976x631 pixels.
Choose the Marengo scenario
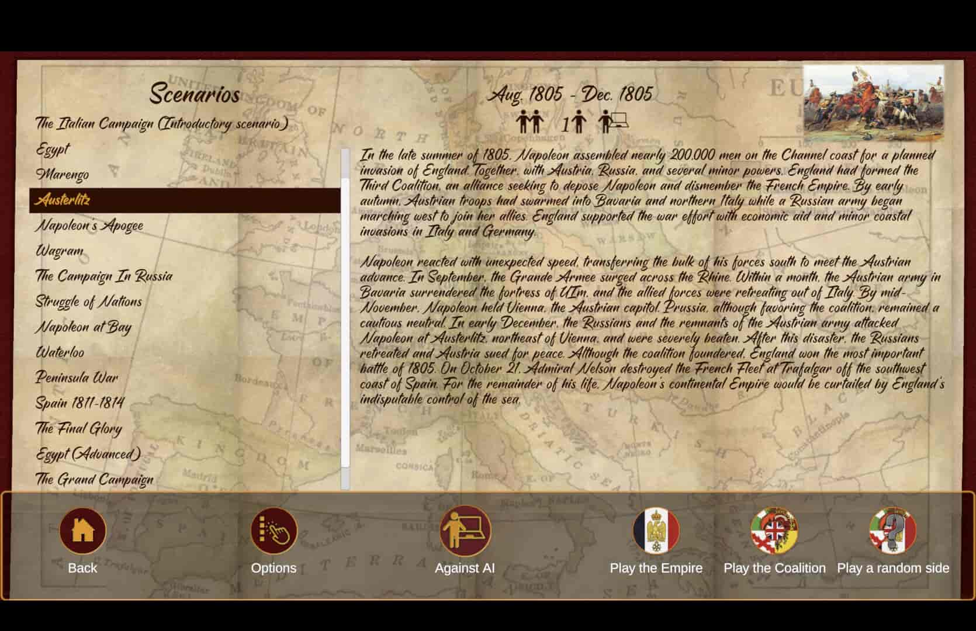point(63,175)
